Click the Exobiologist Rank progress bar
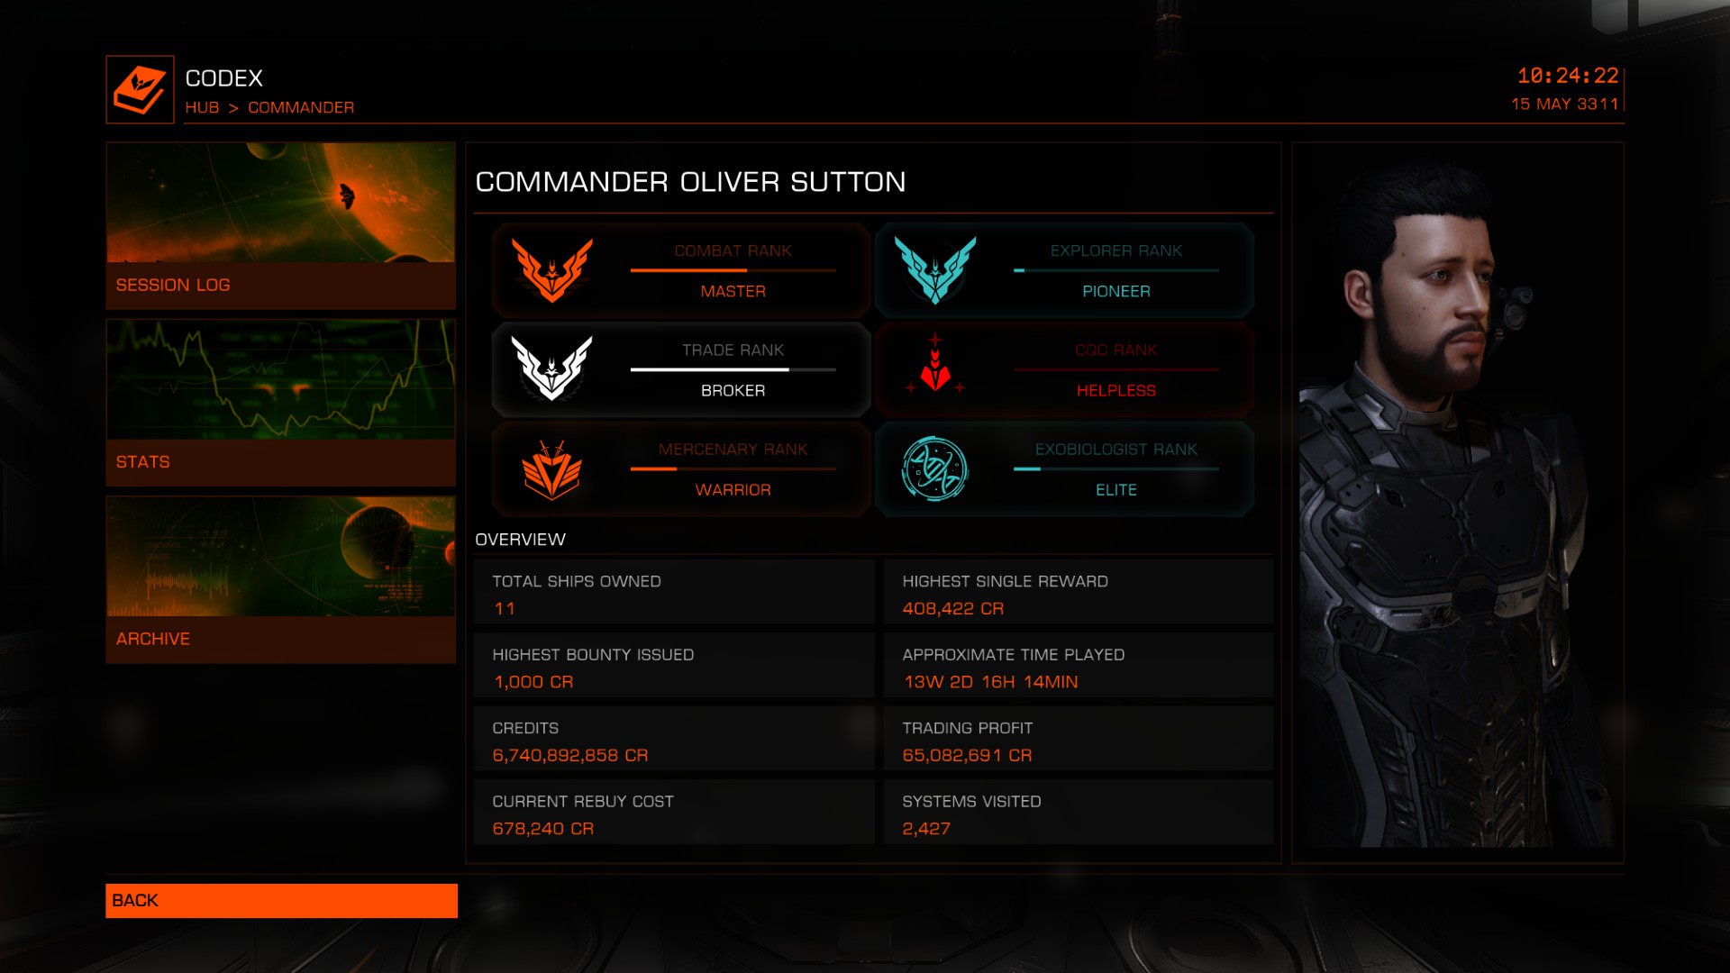The width and height of the screenshot is (1730, 973). [x=1116, y=468]
